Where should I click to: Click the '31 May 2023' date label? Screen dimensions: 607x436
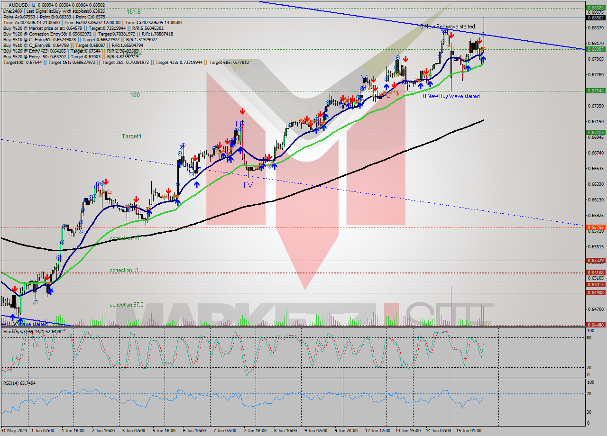click(14, 430)
